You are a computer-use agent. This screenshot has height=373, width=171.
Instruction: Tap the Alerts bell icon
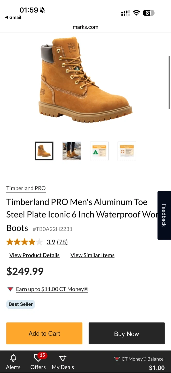(x=13, y=358)
